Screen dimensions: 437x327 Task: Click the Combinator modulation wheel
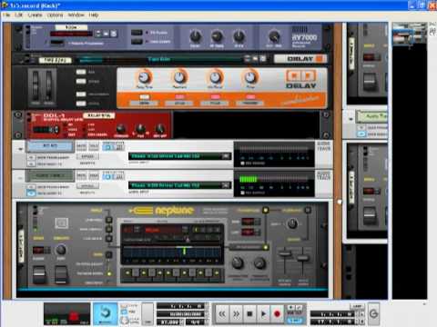(48, 84)
